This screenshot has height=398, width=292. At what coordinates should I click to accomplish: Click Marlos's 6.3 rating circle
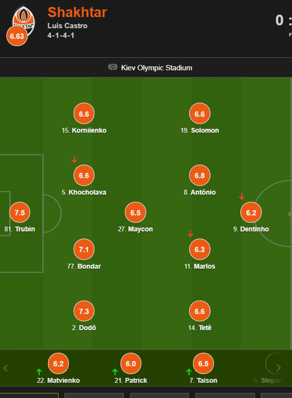(200, 249)
